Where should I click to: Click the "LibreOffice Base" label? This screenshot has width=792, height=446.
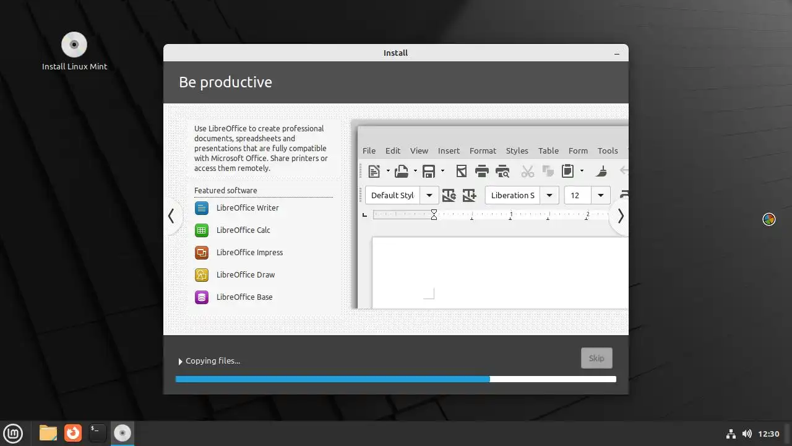(x=244, y=297)
